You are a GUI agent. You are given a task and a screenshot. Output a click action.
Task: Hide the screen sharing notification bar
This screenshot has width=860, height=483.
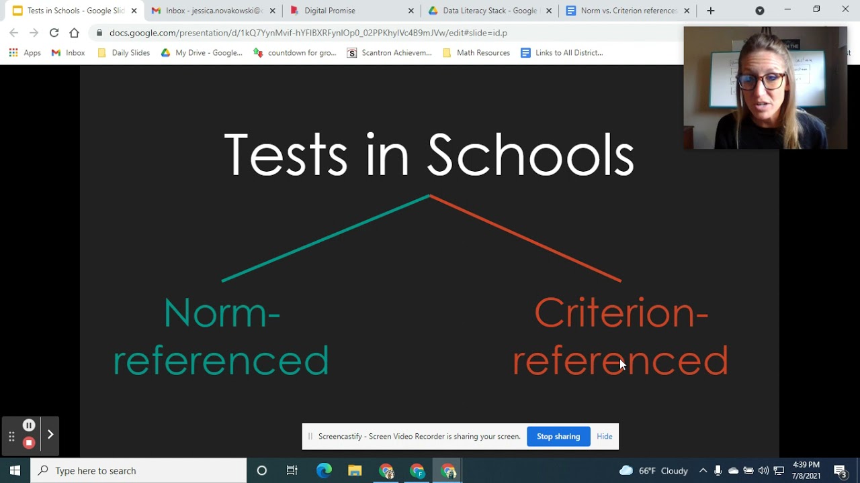pyautogui.click(x=605, y=436)
